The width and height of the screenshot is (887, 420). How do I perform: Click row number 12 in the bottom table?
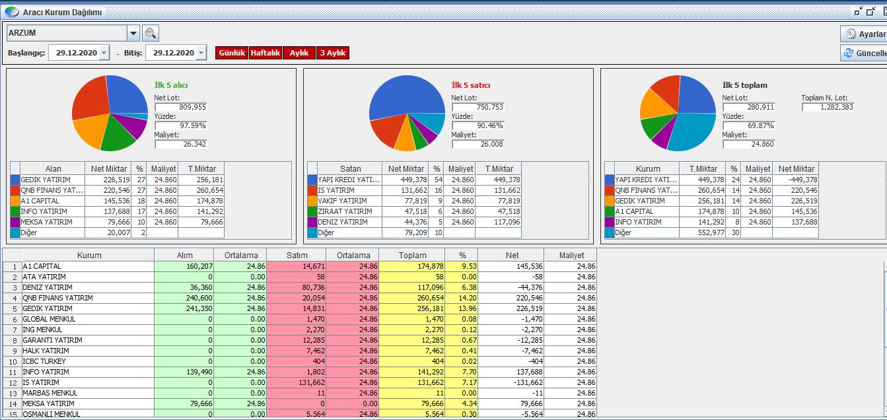pos(13,382)
